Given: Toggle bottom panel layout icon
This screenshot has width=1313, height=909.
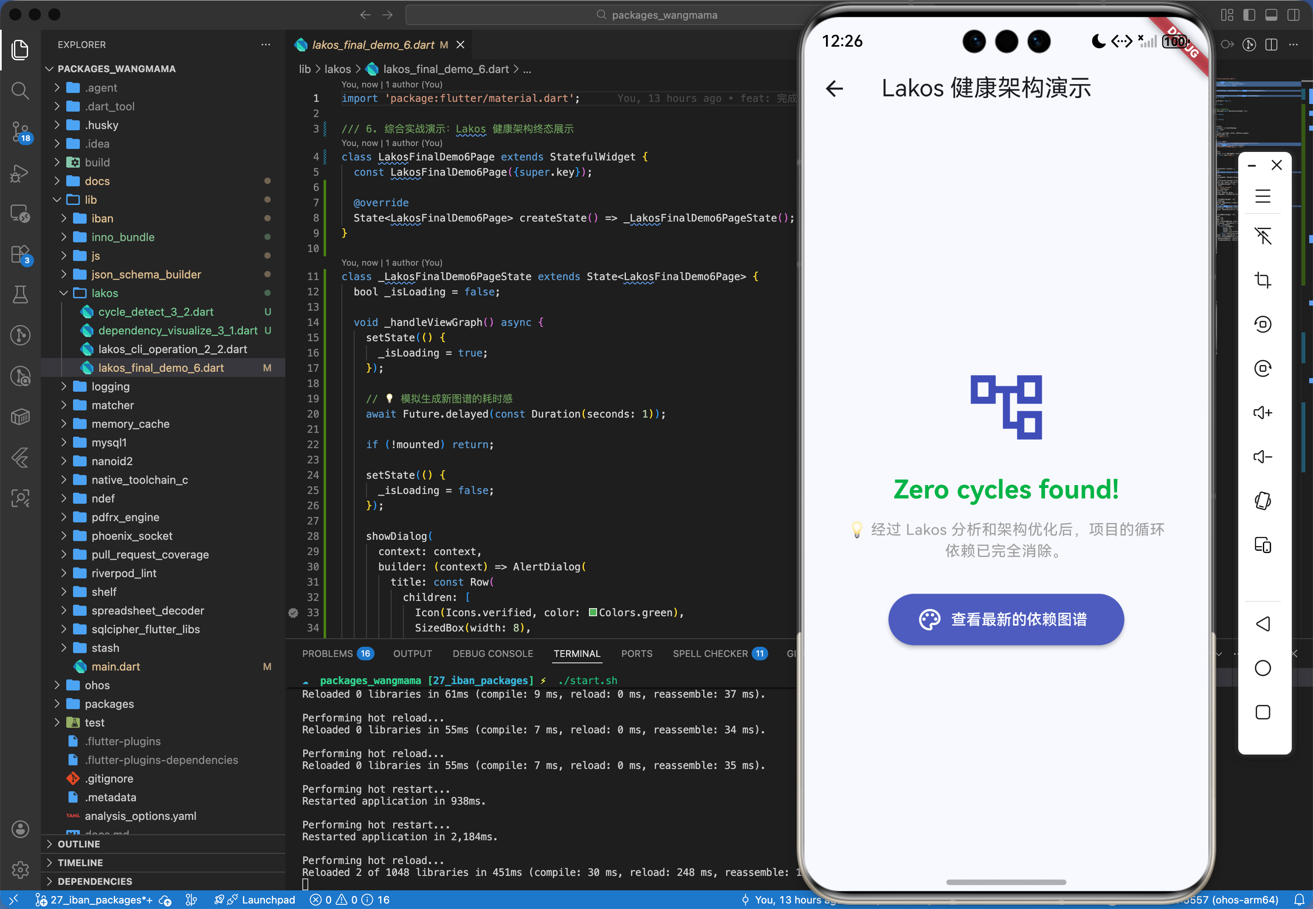Looking at the screenshot, I should pos(1271,15).
